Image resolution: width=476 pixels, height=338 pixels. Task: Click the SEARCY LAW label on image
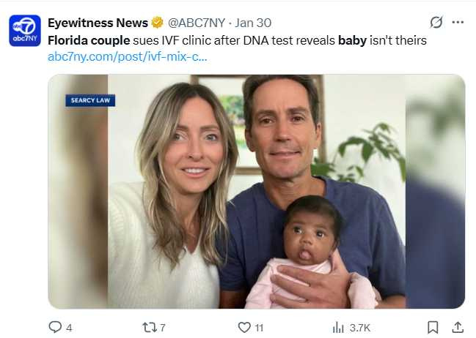coord(90,100)
